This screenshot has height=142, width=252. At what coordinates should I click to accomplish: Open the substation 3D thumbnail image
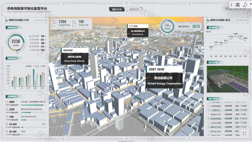[228, 79]
